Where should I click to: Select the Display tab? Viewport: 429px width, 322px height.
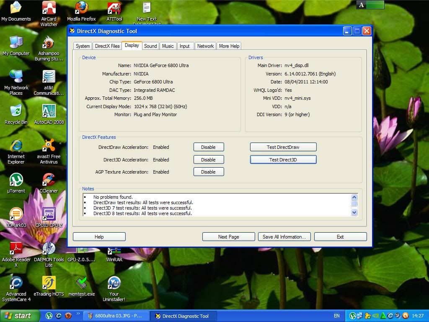[x=132, y=45]
